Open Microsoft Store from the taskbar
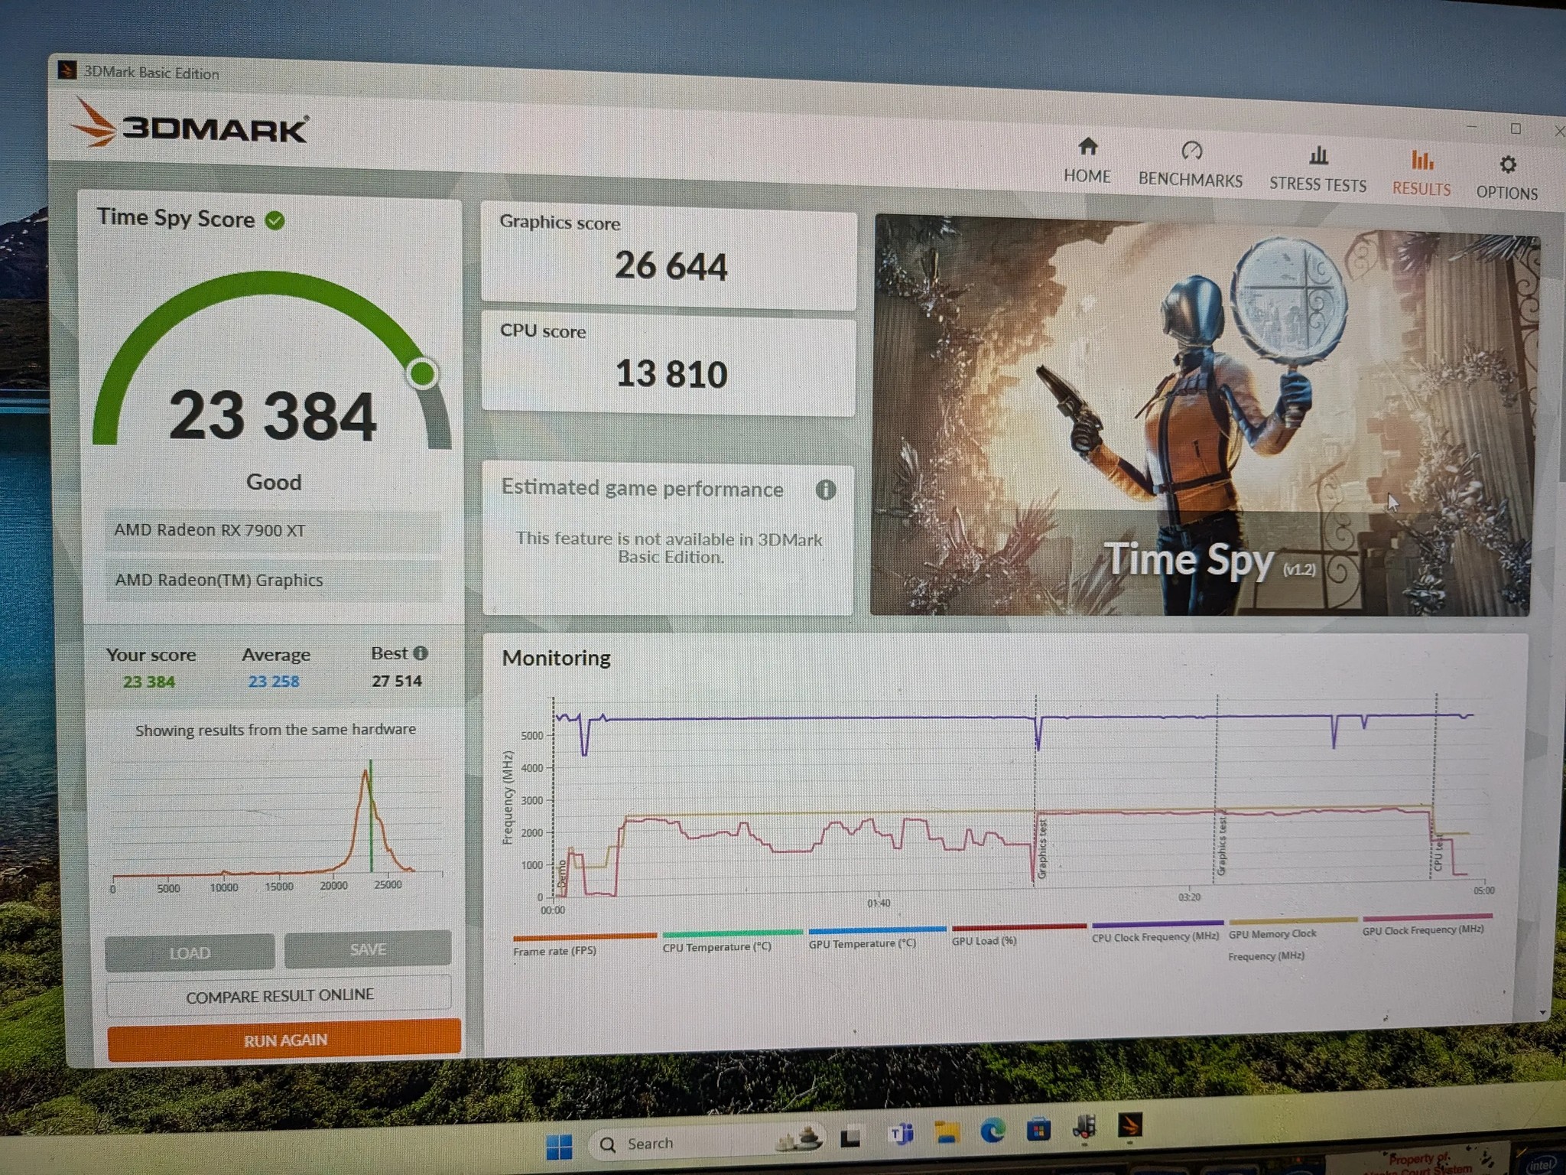Image resolution: width=1566 pixels, height=1175 pixels. point(1038,1129)
